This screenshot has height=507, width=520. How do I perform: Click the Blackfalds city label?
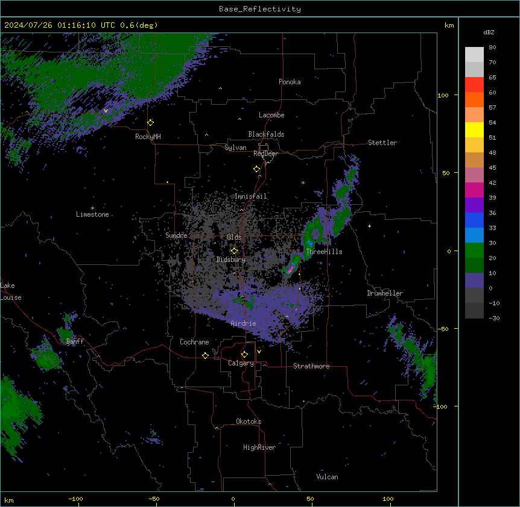(266, 134)
